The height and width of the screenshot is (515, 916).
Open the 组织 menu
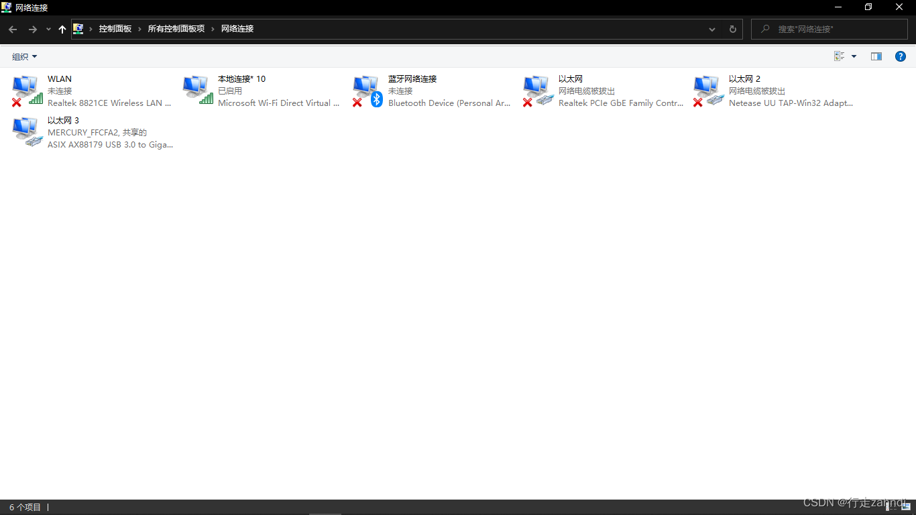25,56
